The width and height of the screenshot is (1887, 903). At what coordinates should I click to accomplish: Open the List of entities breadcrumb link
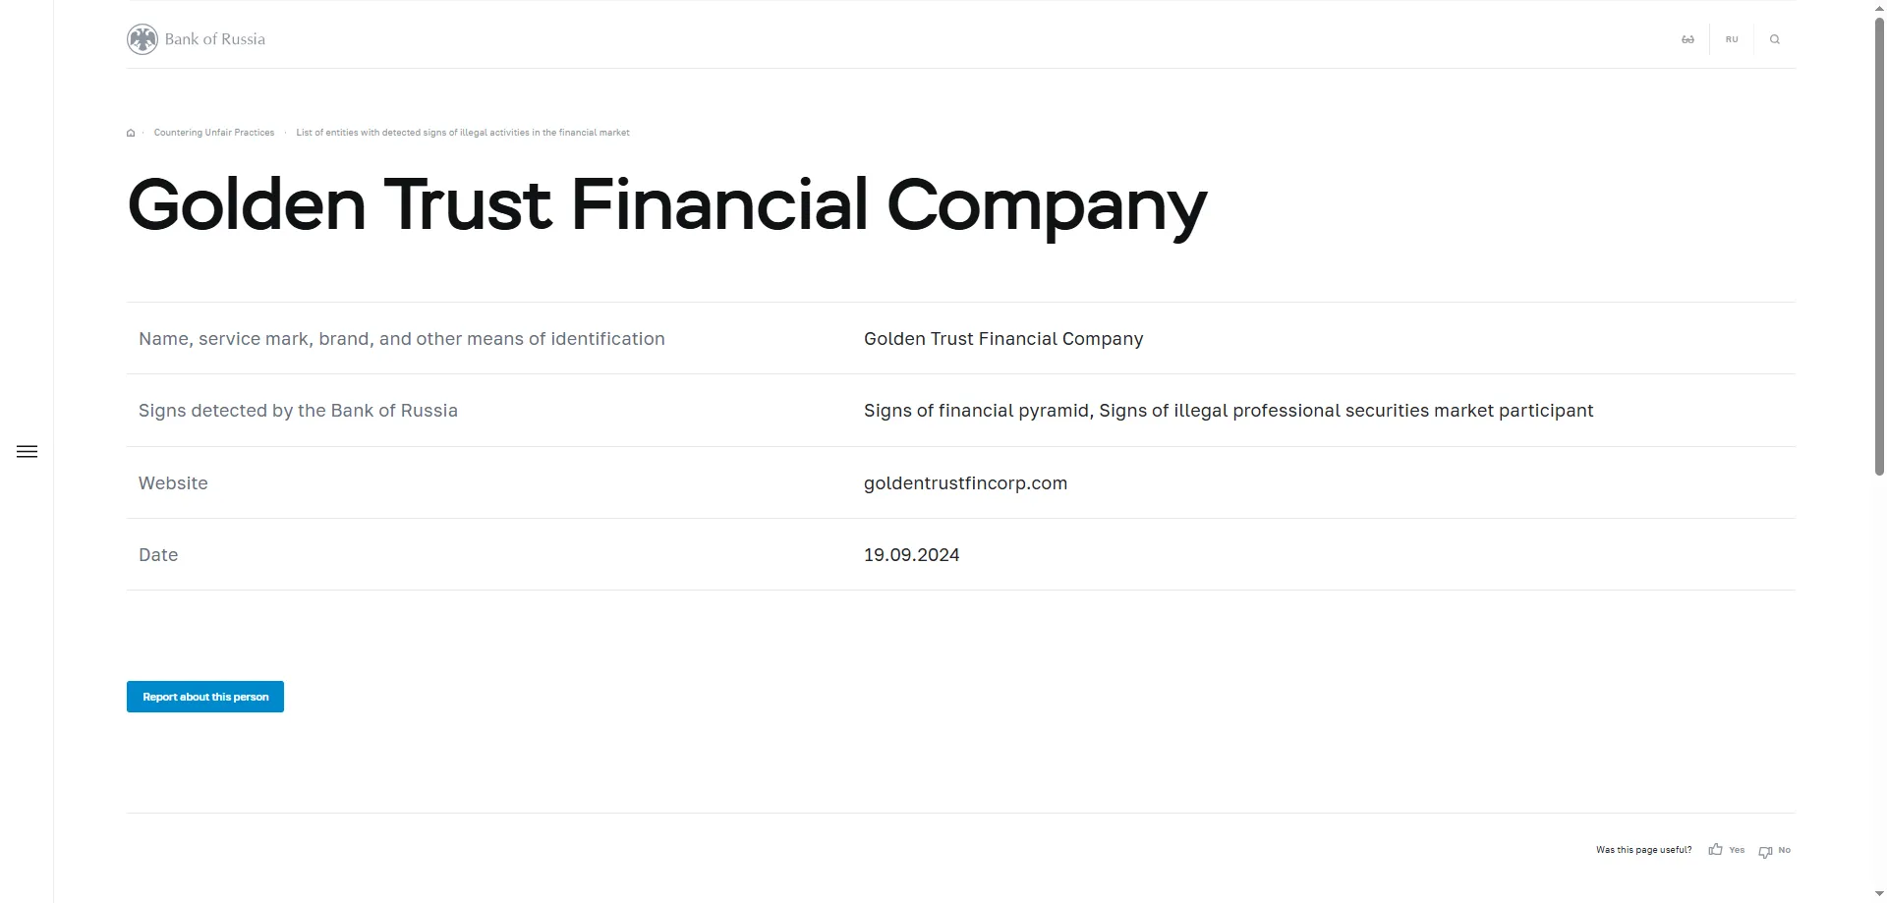click(x=463, y=133)
